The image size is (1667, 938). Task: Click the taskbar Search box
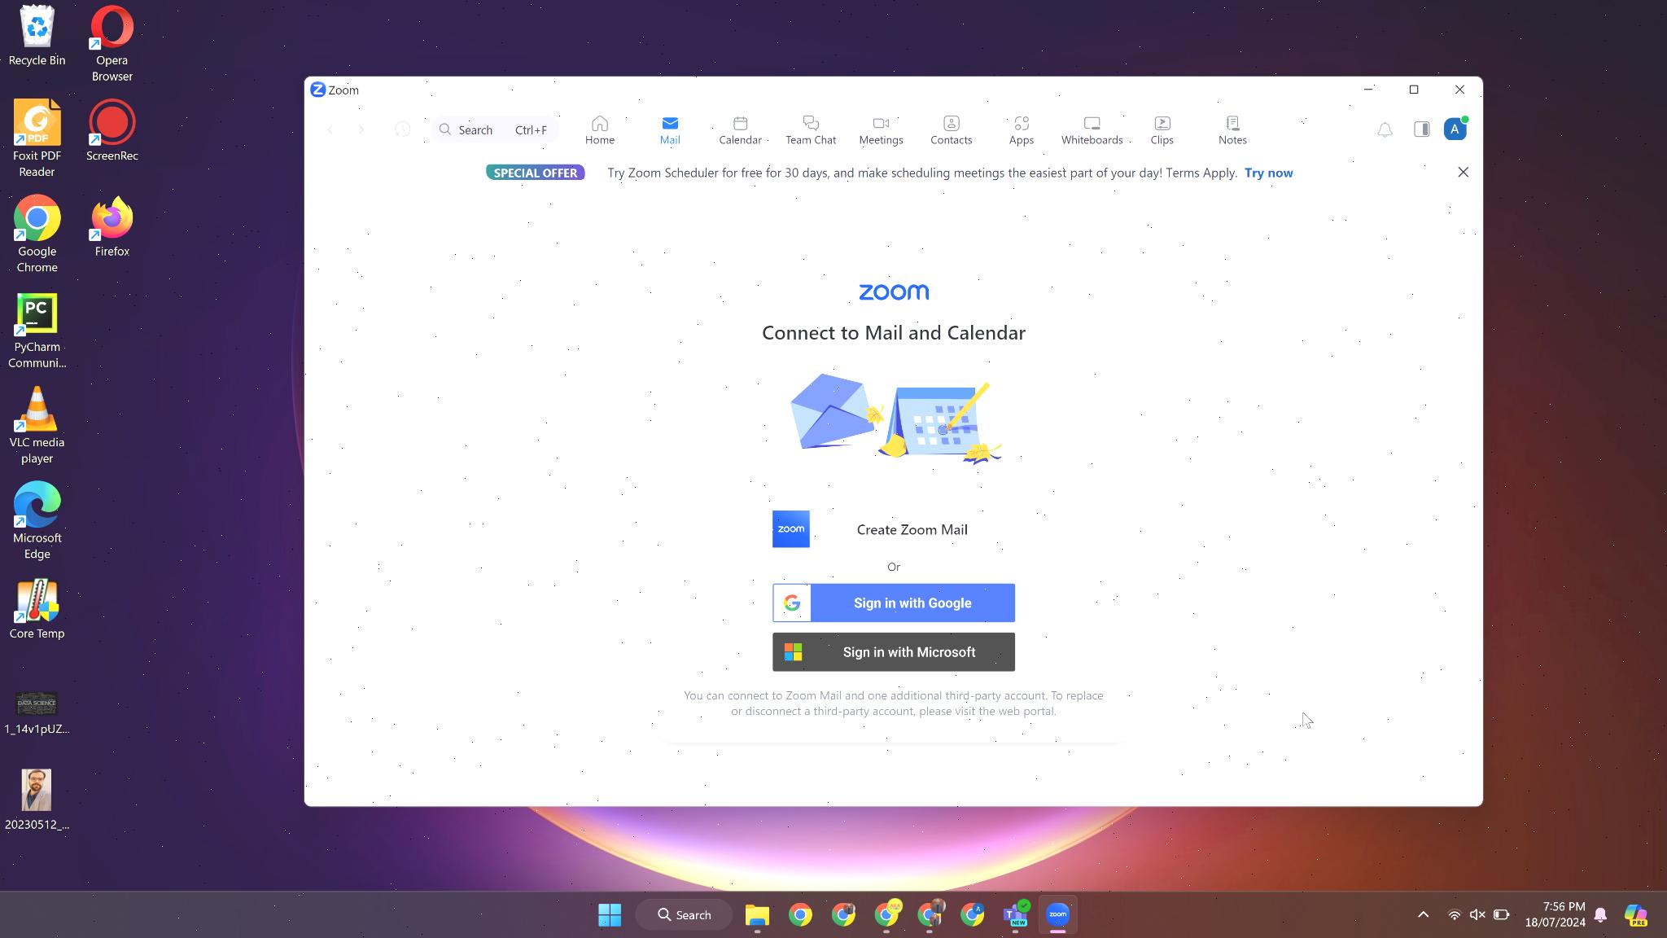point(684,914)
